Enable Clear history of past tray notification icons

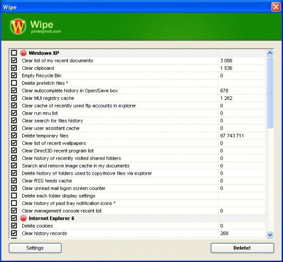[14, 203]
